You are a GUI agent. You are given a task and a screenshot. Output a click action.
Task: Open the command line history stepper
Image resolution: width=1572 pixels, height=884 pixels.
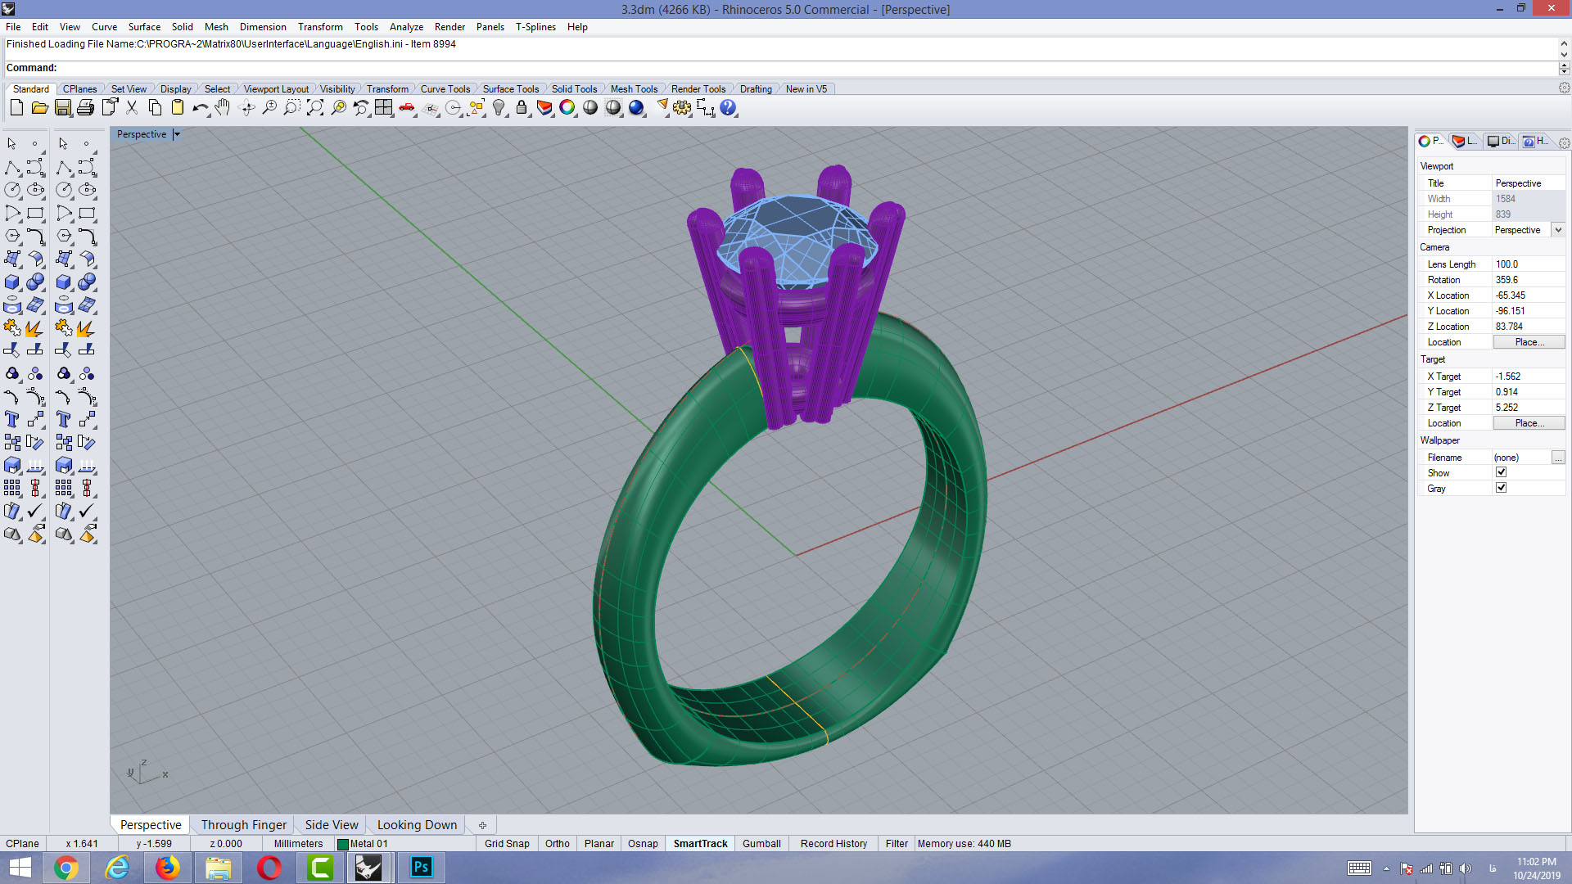1564,68
